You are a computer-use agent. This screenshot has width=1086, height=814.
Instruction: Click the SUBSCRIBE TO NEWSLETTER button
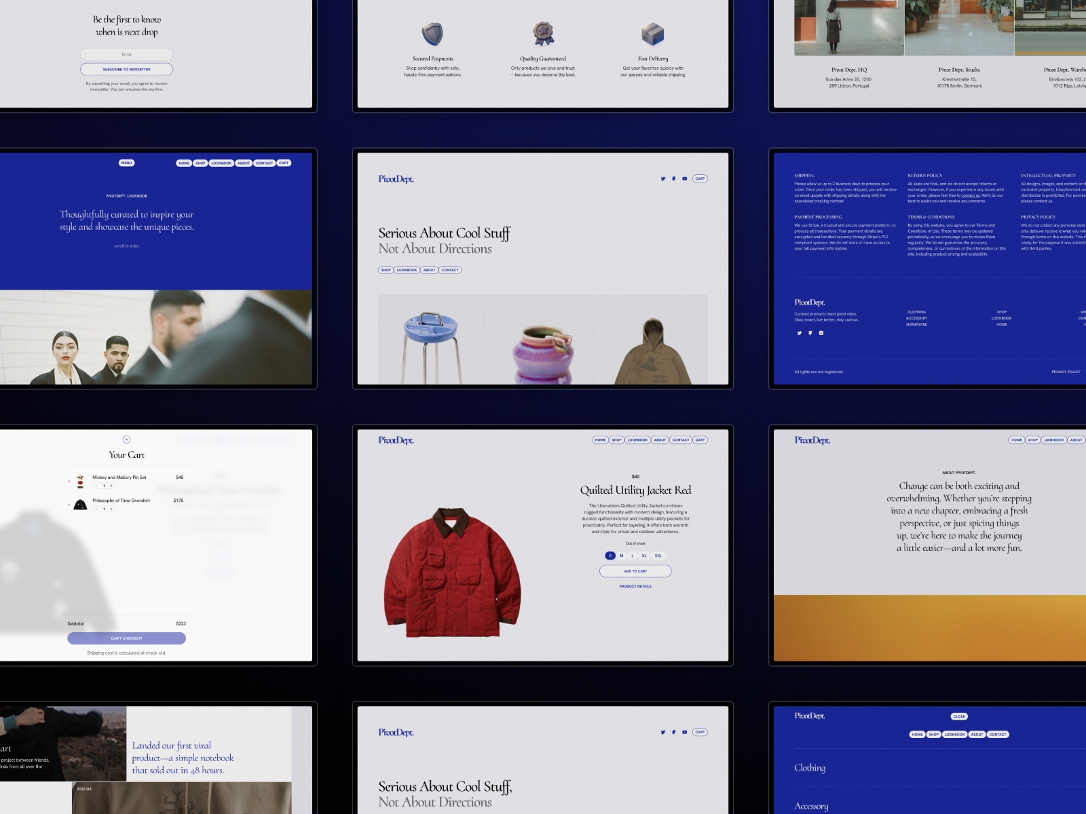(127, 69)
